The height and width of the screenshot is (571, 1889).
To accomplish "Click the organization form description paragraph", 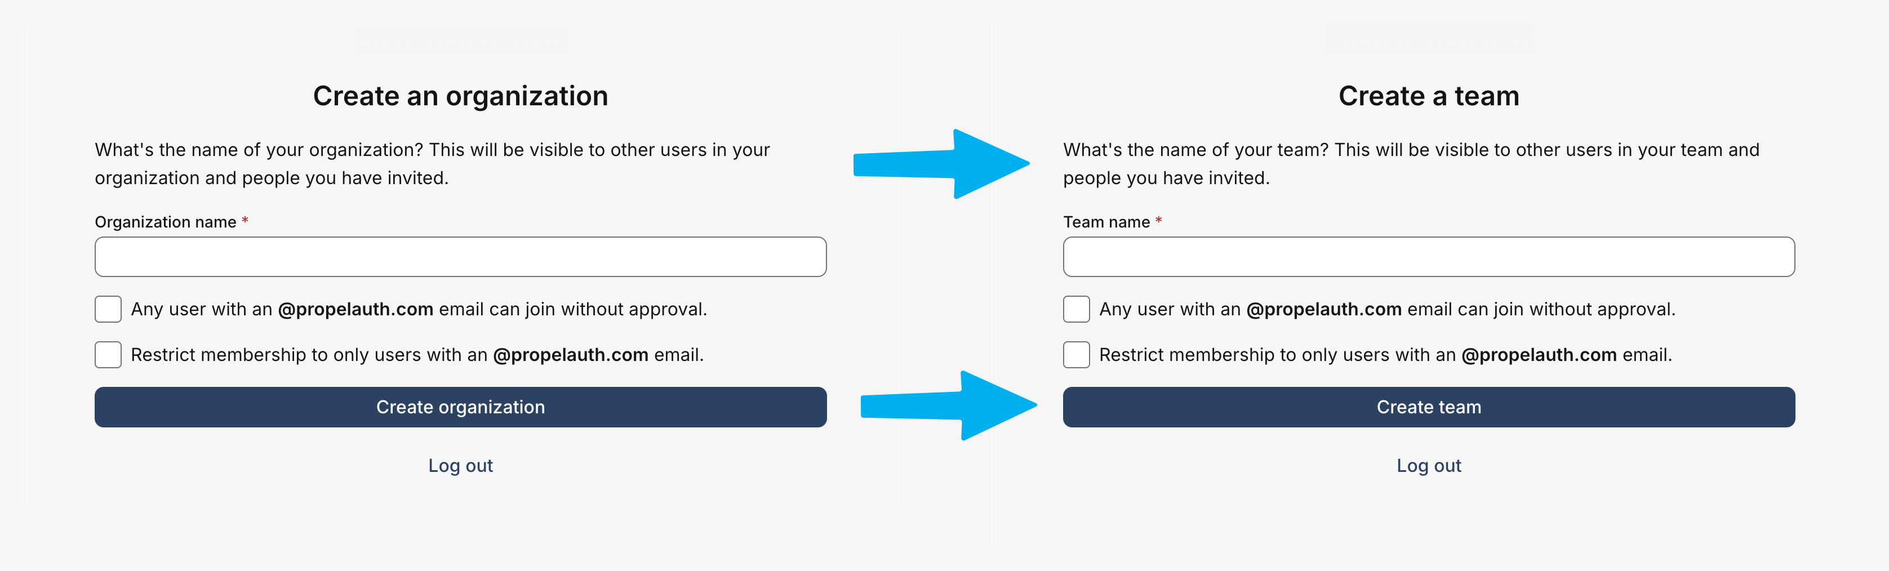I will point(432,163).
